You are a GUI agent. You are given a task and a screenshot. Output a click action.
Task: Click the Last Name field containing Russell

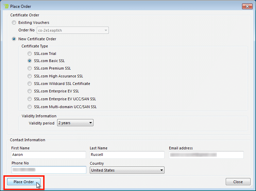(x=126, y=155)
